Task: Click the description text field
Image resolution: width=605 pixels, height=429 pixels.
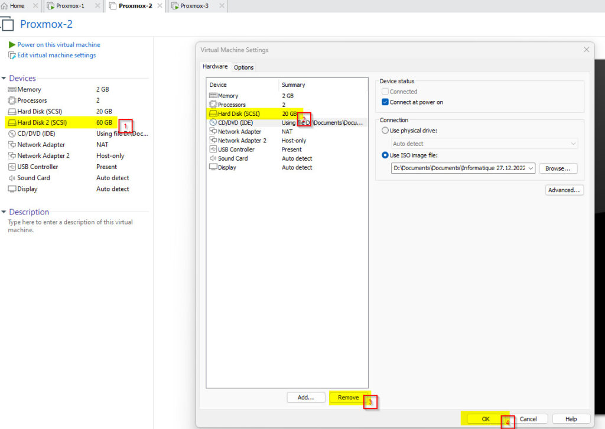Action: click(70, 226)
